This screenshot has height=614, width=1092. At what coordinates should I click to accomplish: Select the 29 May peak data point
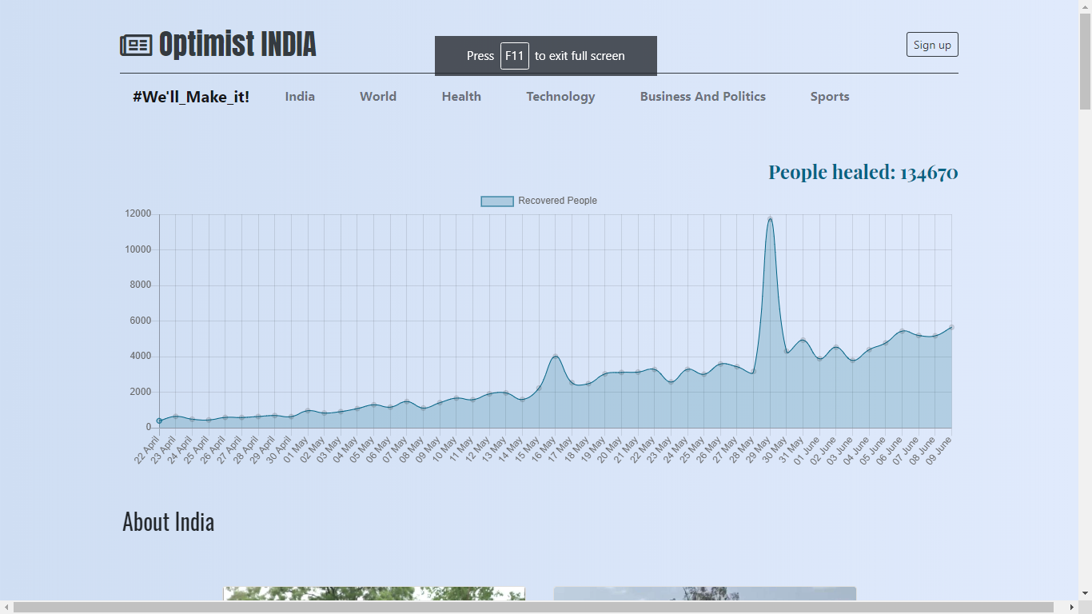[770, 218]
